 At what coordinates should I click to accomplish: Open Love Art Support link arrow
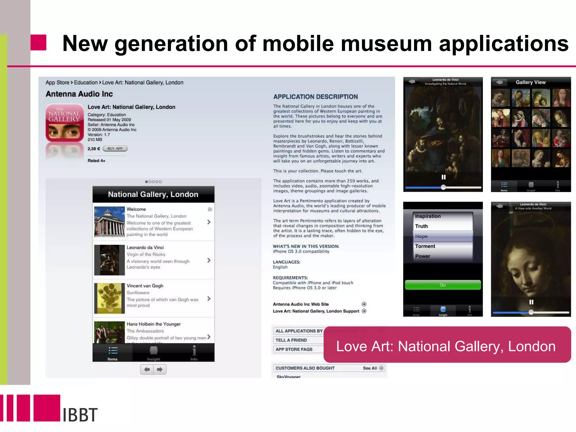pos(364,311)
